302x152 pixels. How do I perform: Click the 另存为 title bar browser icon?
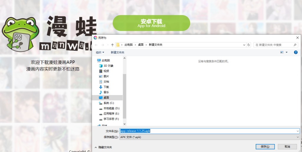(x=95, y=38)
